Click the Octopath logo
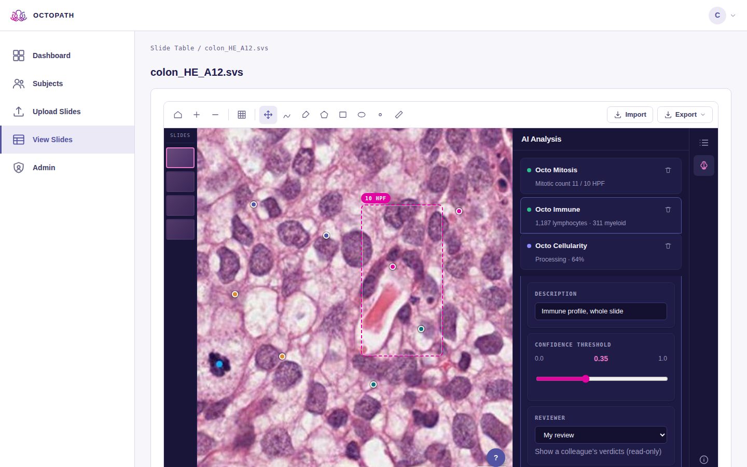This screenshot has width=747, height=467. 42,16
